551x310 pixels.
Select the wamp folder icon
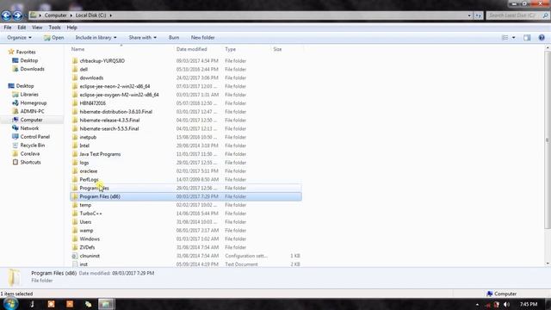point(75,231)
